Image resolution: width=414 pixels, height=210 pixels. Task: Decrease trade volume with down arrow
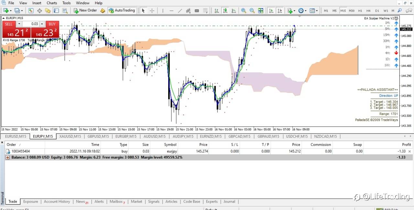[19, 24]
